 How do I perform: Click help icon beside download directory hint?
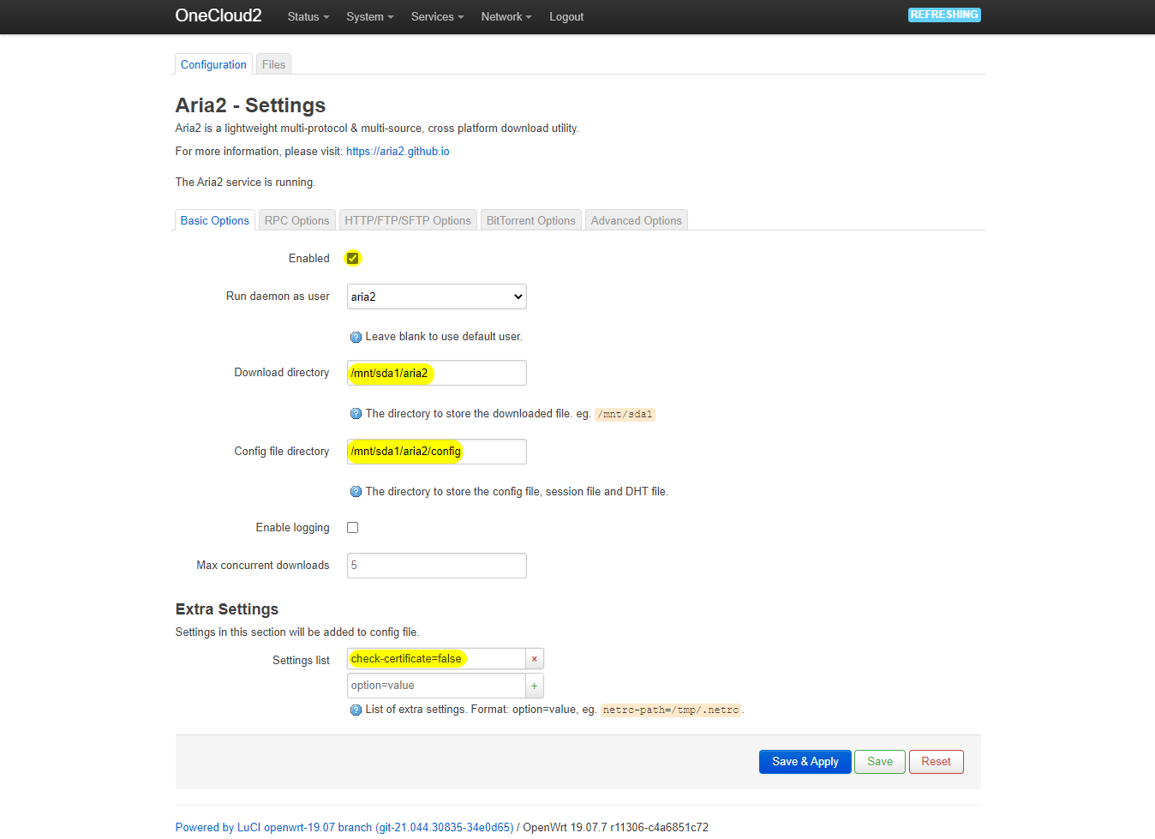(356, 414)
